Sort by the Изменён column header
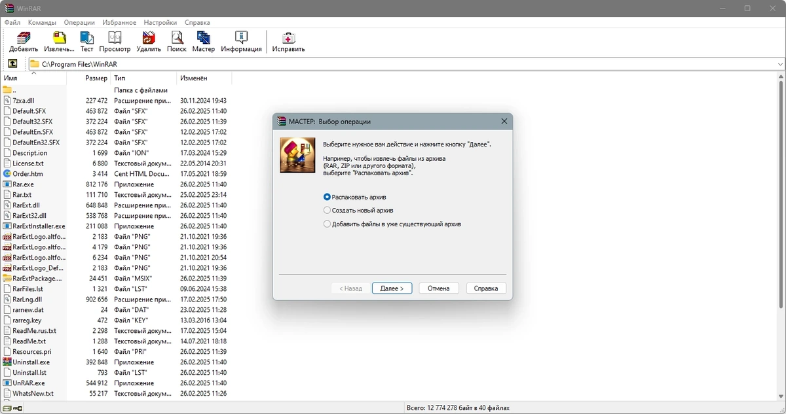 tap(204, 78)
